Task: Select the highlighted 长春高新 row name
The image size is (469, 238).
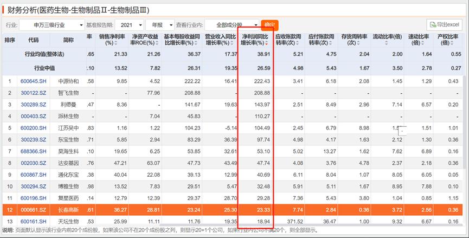Action: tap(68, 210)
